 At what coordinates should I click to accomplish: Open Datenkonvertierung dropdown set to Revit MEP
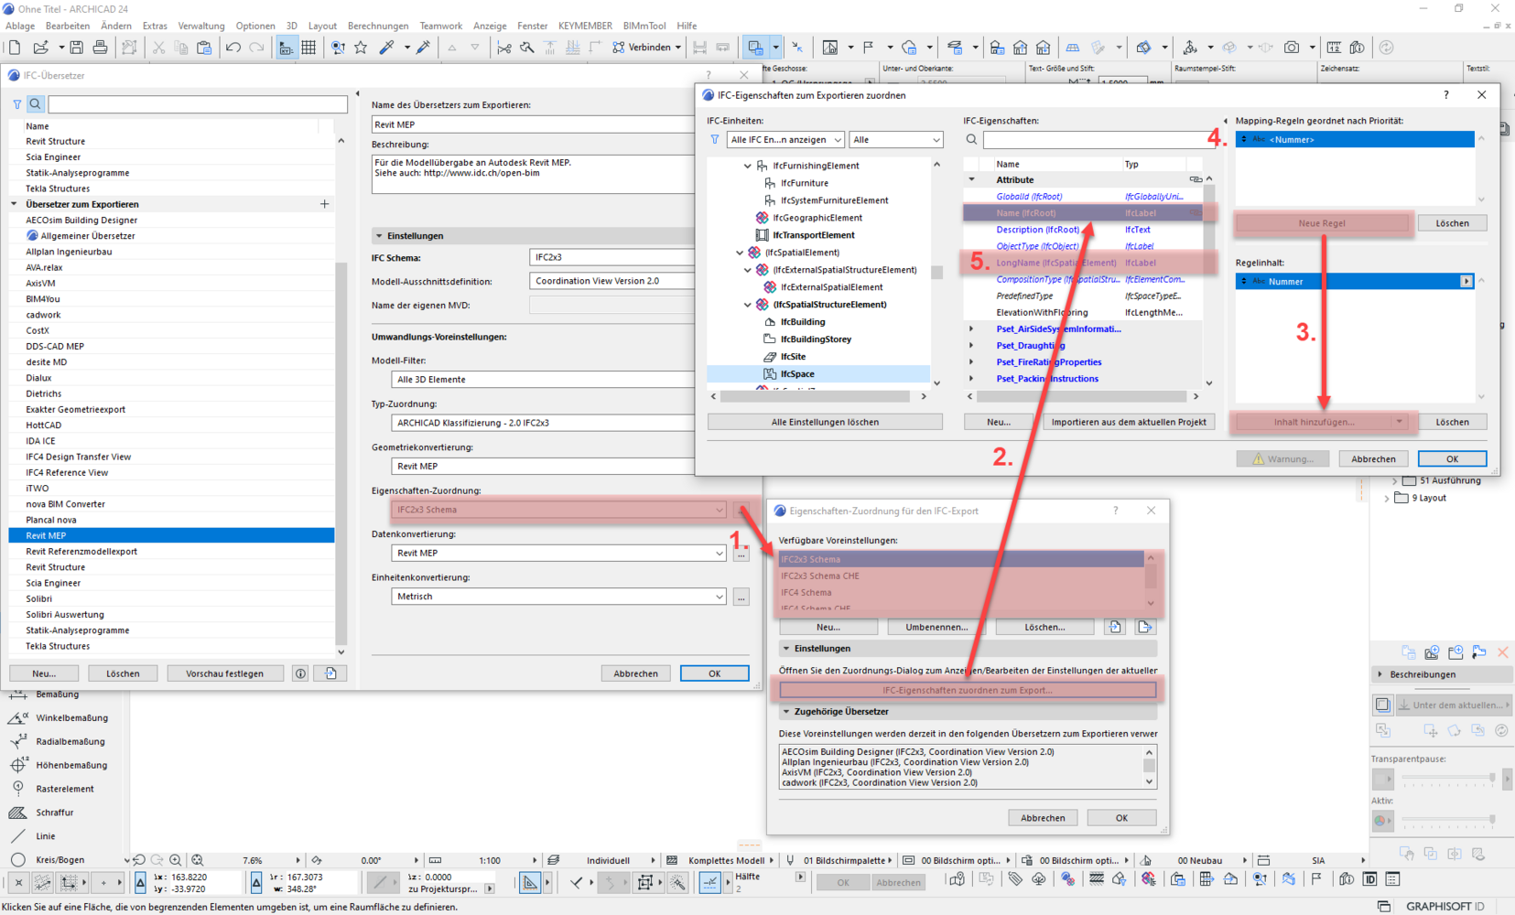pyautogui.click(x=559, y=553)
